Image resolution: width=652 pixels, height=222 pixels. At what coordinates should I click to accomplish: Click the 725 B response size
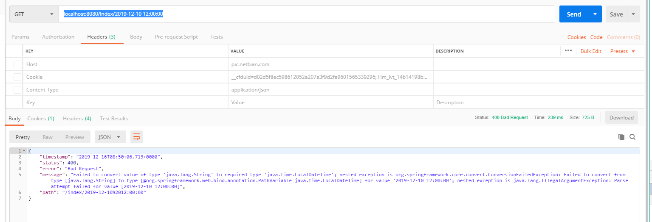click(x=588, y=117)
